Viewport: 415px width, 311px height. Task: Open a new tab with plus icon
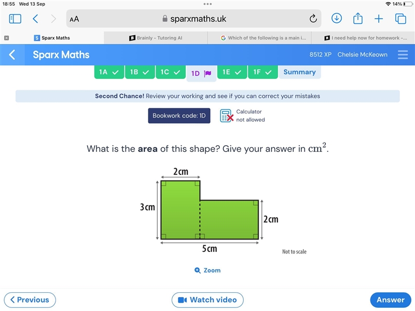point(379,19)
